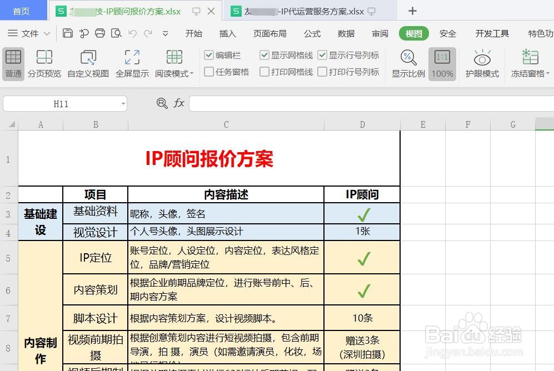
Task: Enable the 任务窗格 checkbox
Action: pos(208,71)
